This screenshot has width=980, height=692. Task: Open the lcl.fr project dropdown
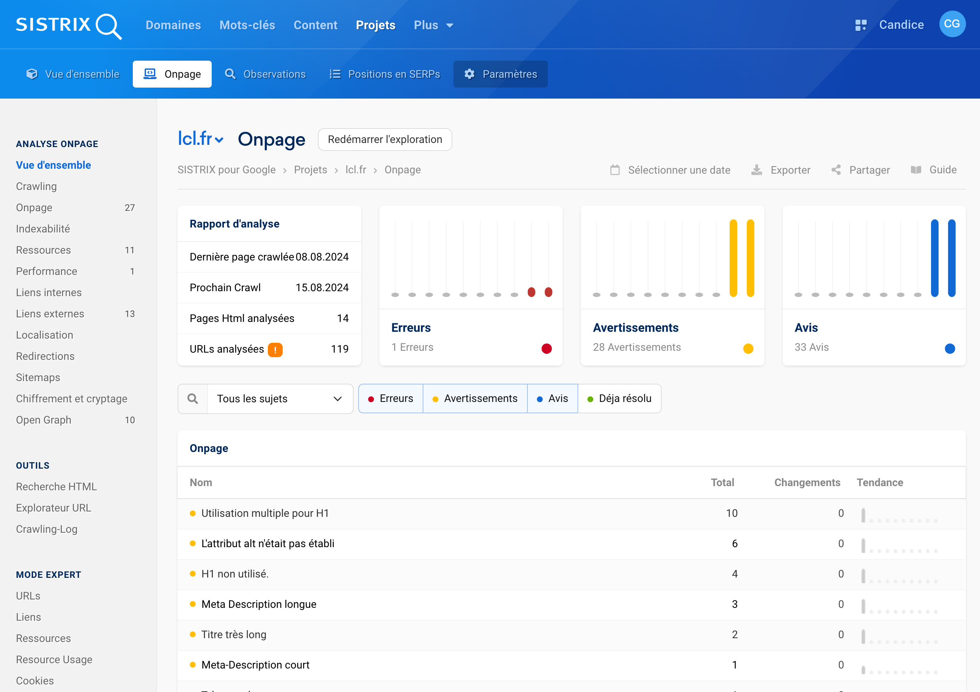point(201,139)
